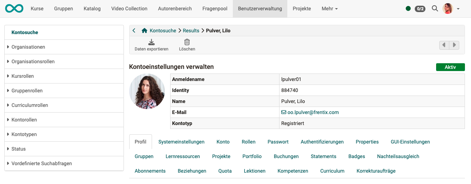Open the Kompetenzen tab
The image size is (471, 184).
pos(293,171)
